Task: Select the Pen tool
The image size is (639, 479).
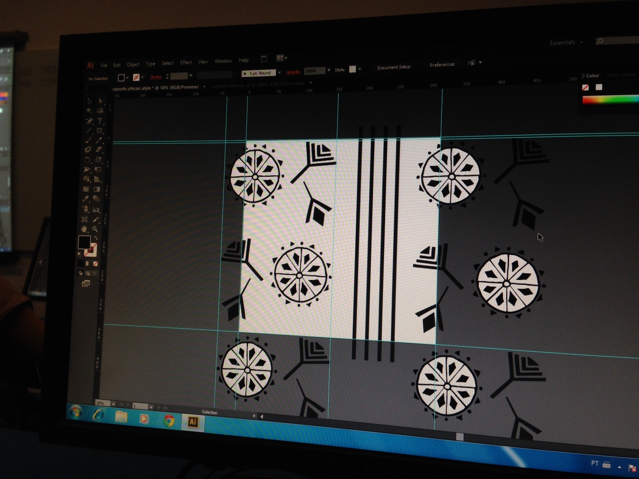Action: (x=89, y=121)
